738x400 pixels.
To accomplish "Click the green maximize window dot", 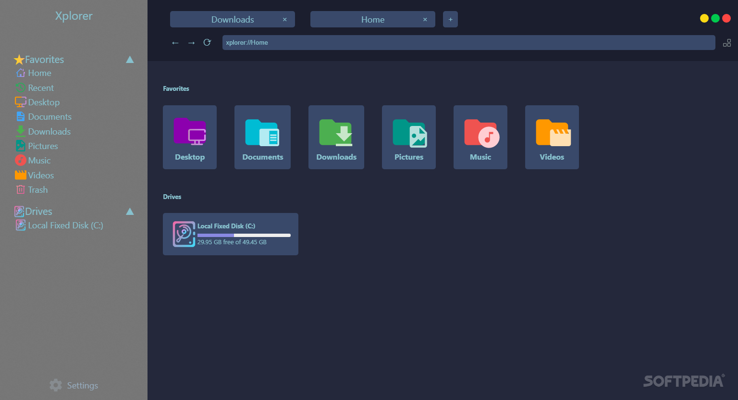I will (715, 18).
